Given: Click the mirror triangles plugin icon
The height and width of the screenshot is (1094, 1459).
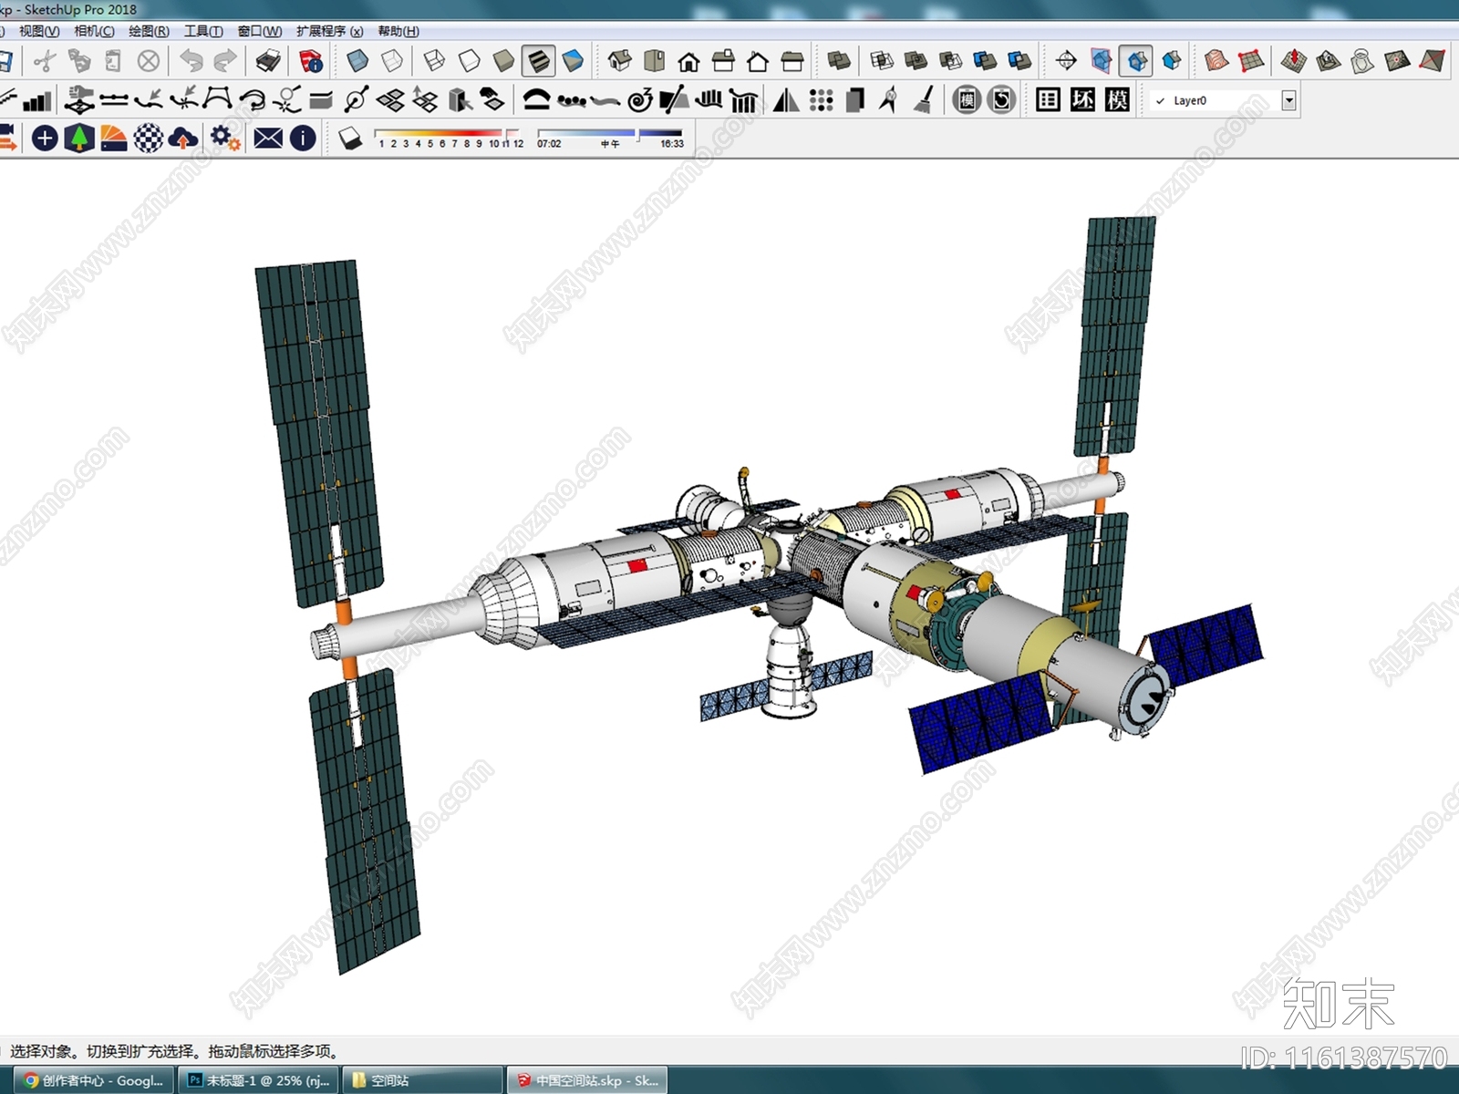Looking at the screenshot, I should [786, 99].
